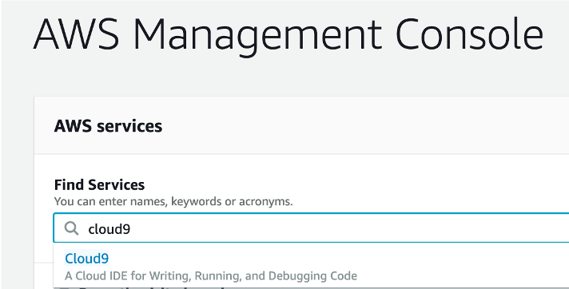Select the Cloud IDE description in suggestions
The width and height of the screenshot is (569, 289).
pyautogui.click(x=211, y=276)
